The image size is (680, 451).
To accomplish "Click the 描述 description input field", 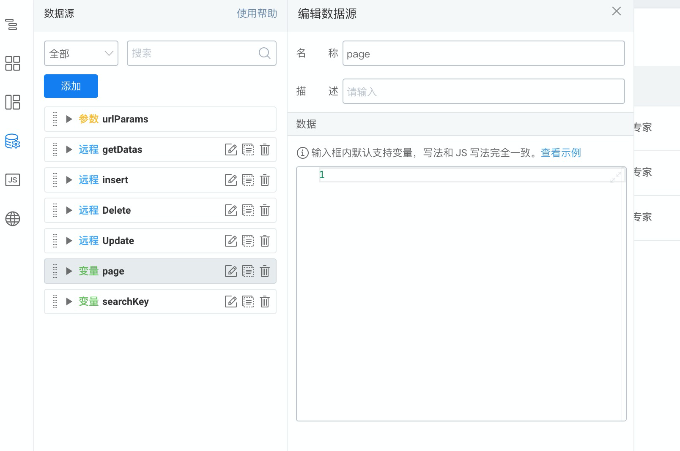I will [x=483, y=91].
